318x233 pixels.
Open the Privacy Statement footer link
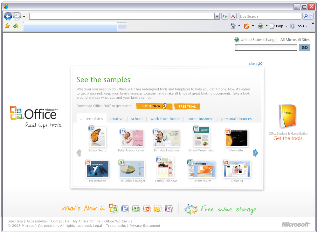[x=145, y=226]
